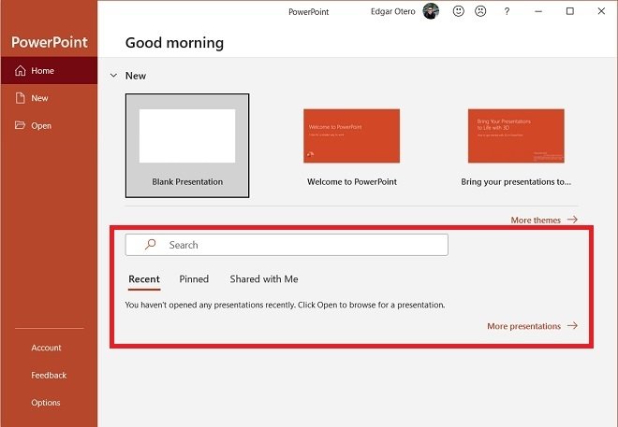Create a Blank Presentation from its thumbnail
This screenshot has height=427, width=618.
click(x=187, y=135)
